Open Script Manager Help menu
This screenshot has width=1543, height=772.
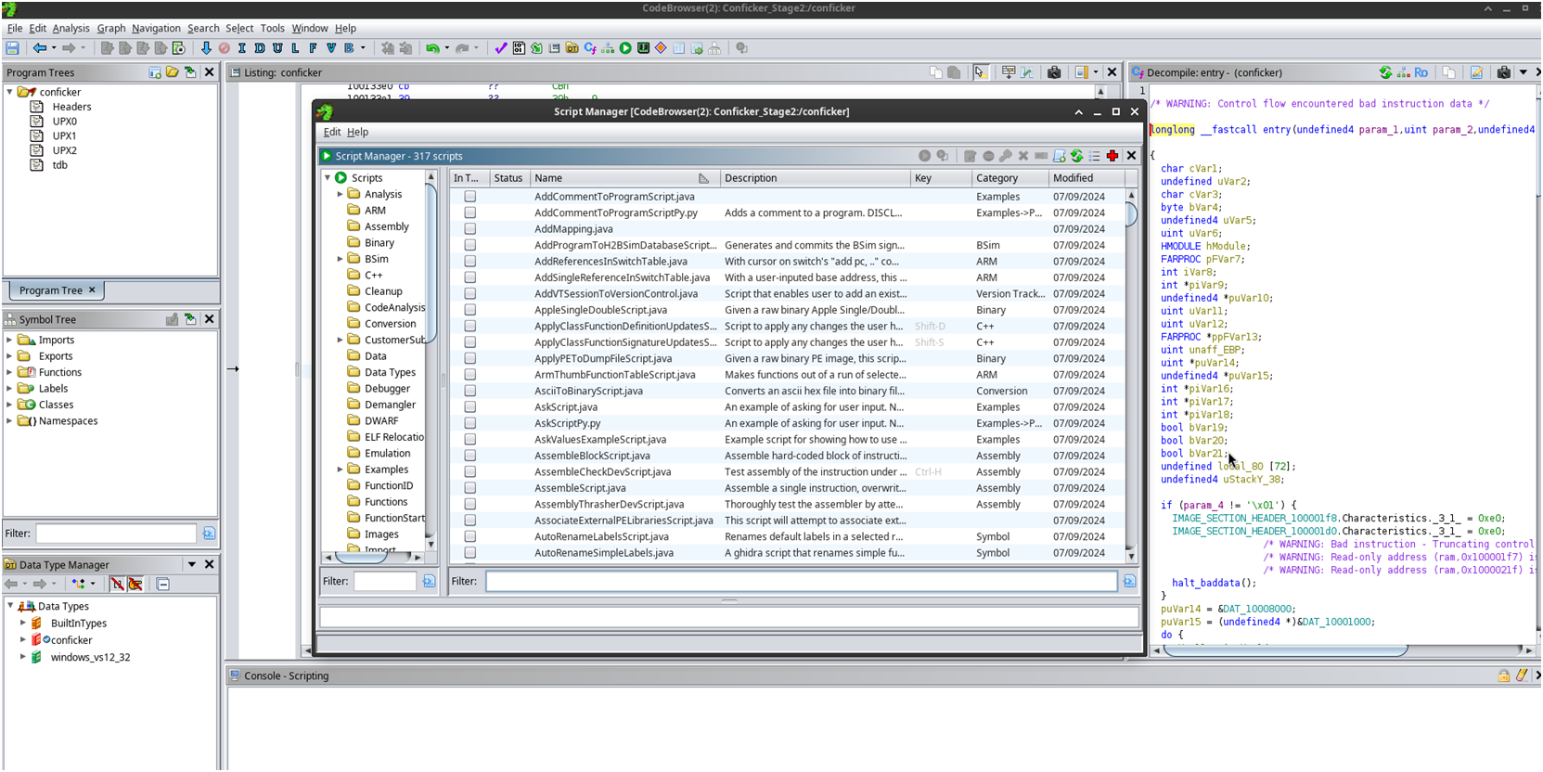[357, 132]
